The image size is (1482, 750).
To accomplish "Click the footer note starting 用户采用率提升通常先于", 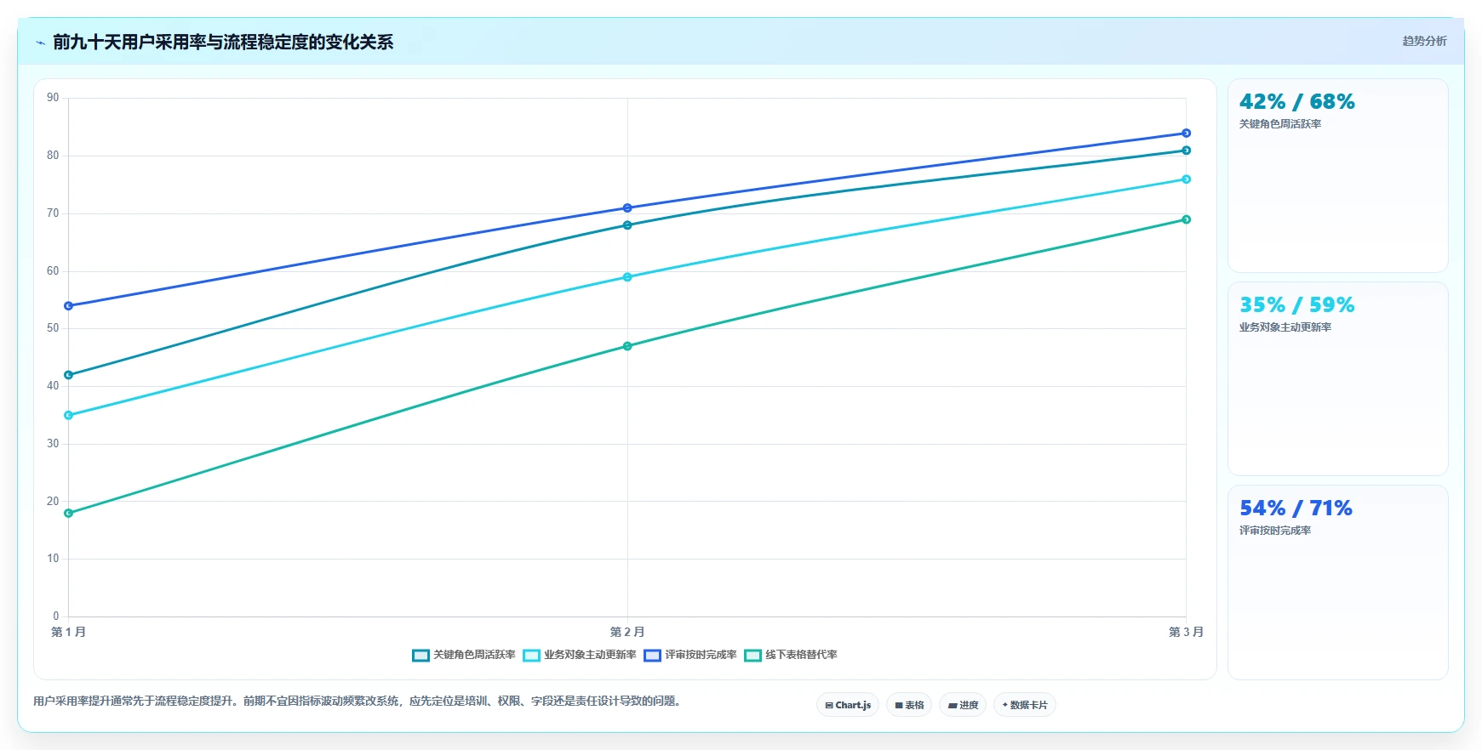I will [359, 702].
